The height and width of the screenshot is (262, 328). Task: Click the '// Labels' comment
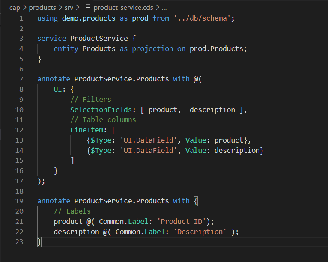coord(72,211)
